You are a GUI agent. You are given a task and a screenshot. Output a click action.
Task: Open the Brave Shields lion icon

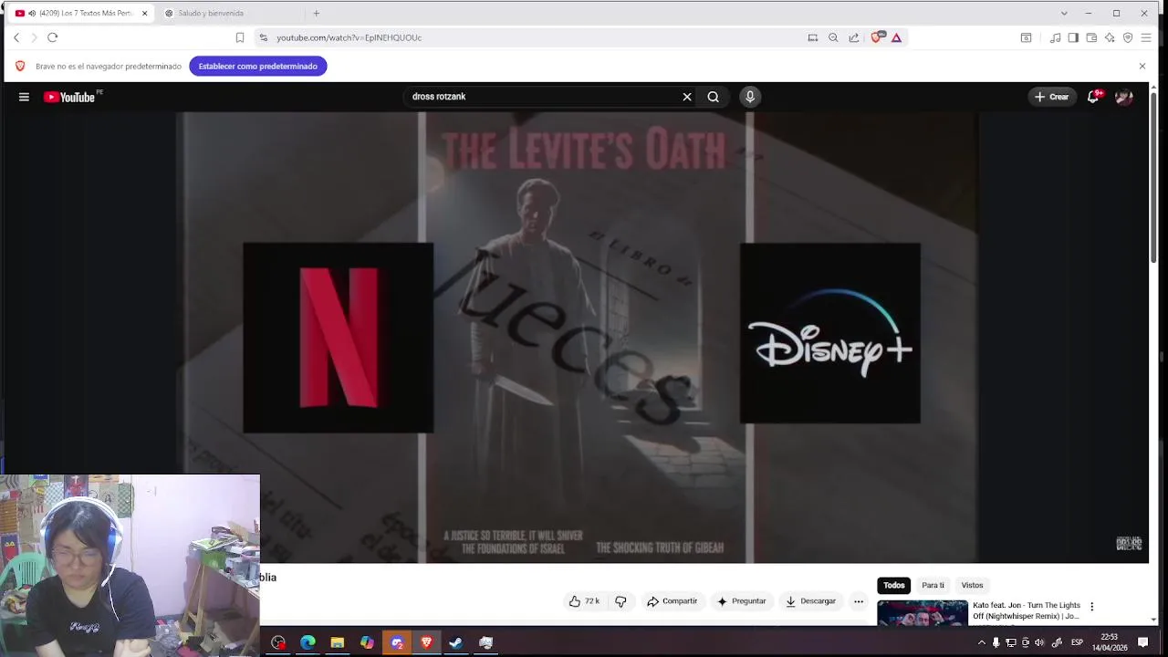click(x=877, y=37)
